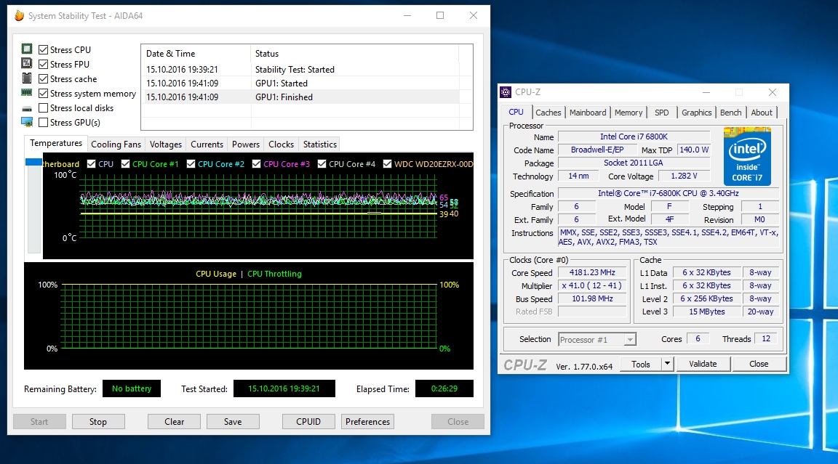The width and height of the screenshot is (838, 464).
Task: Uncheck the Stress CPU checkbox
Action: (44, 49)
